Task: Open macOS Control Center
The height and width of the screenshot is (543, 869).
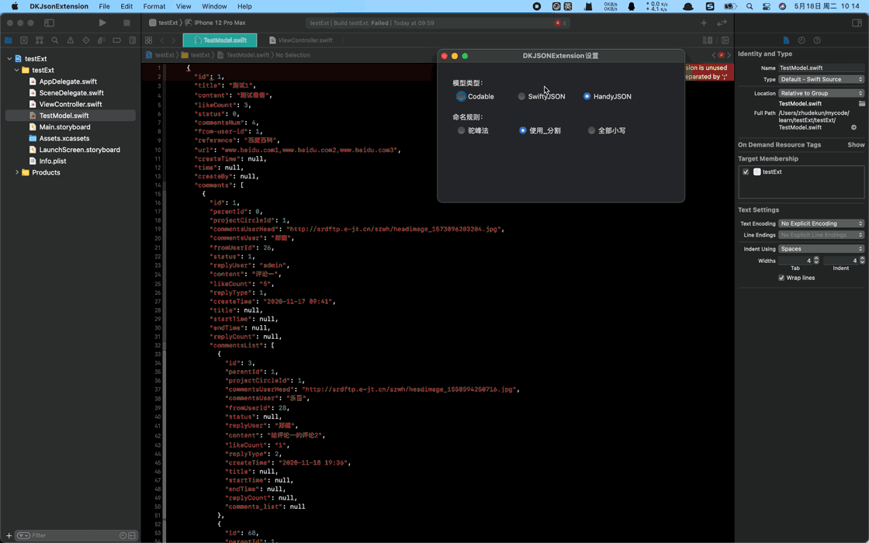Action: tap(767, 6)
